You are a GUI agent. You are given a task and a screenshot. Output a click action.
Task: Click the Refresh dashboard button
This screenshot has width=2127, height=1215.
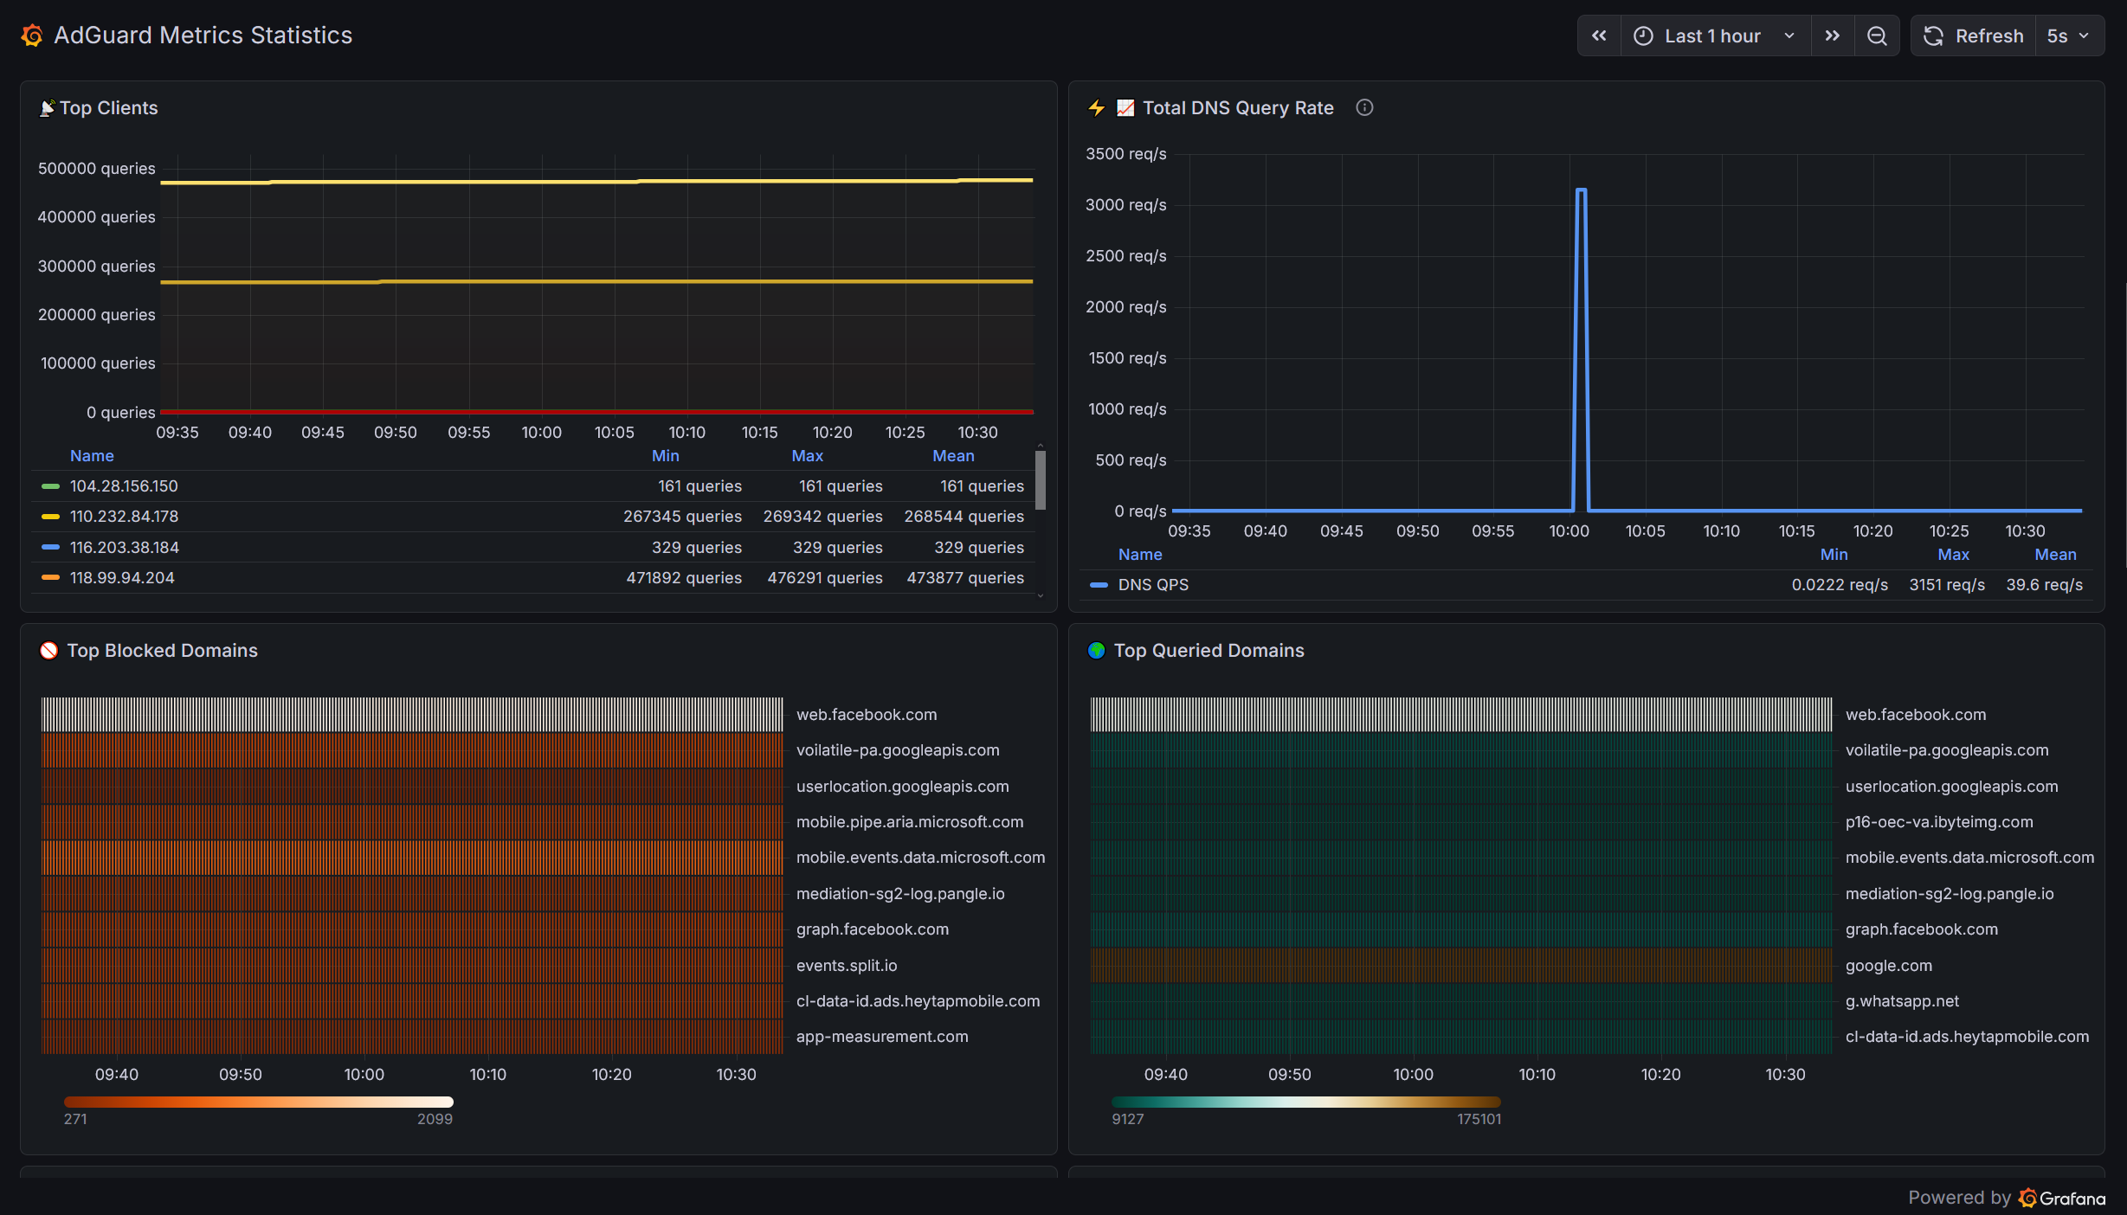[x=1973, y=35]
